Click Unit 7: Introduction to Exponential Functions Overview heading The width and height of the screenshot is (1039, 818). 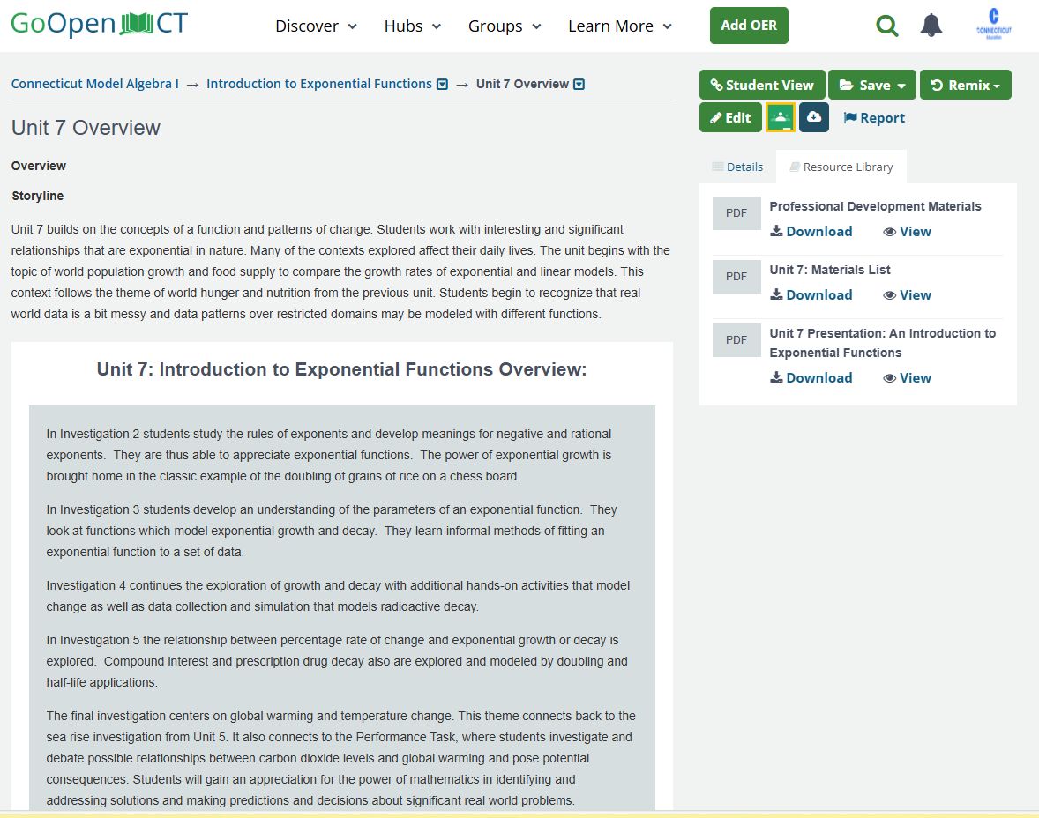coord(342,369)
